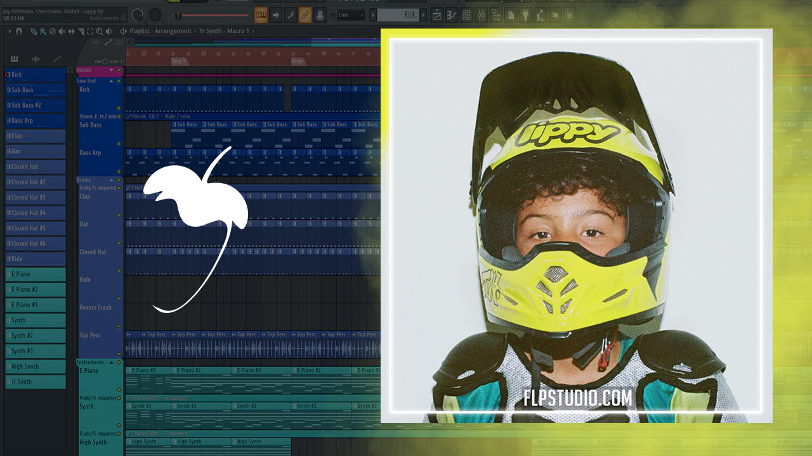Select Closed Hat #4 pattern in picker
Image resolution: width=812 pixels, height=456 pixels.
[35, 213]
